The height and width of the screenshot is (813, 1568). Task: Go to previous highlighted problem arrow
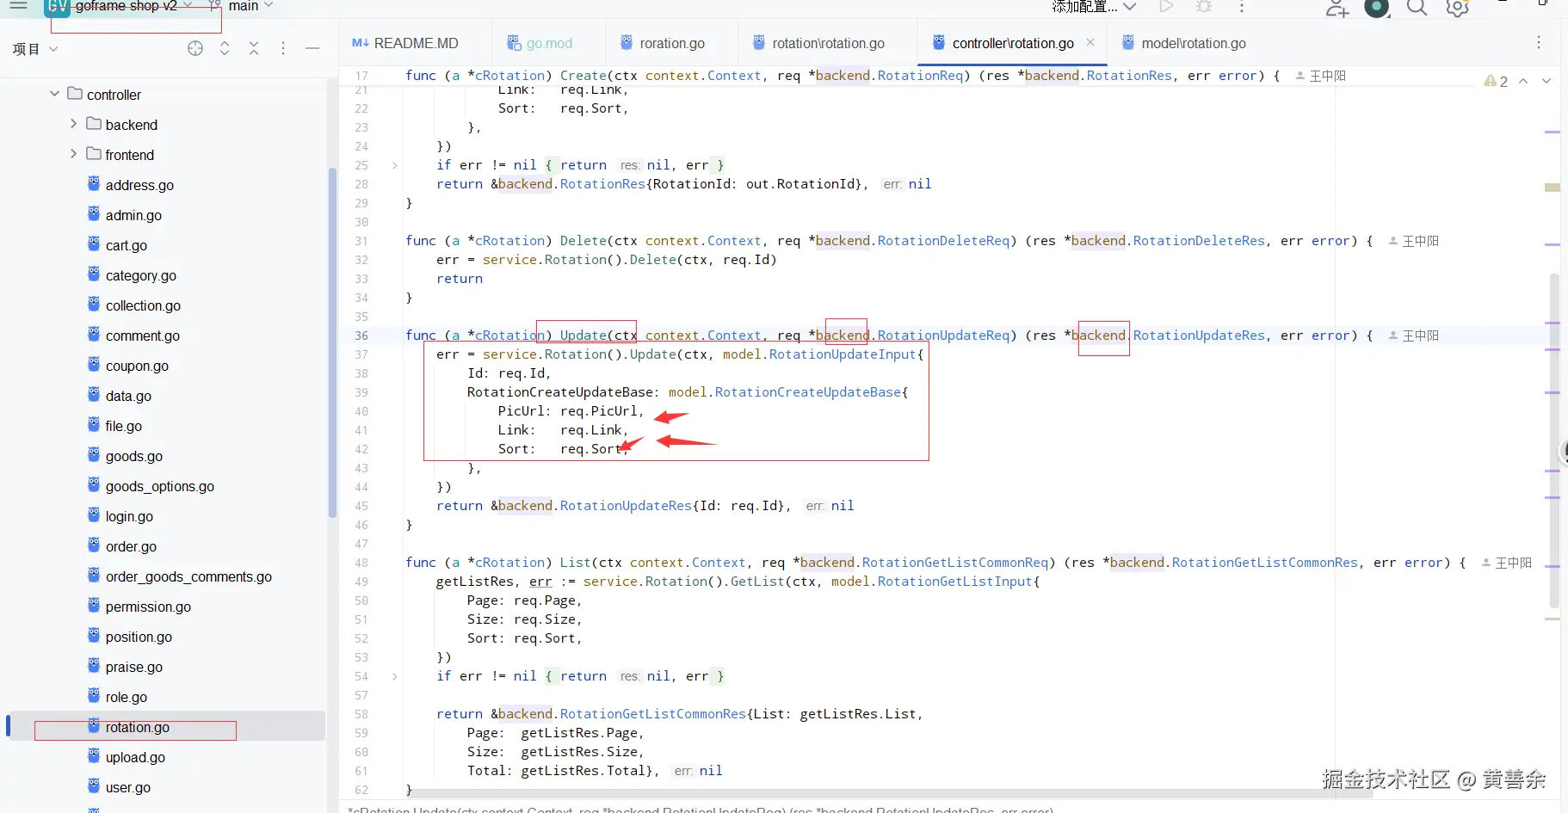click(x=1523, y=81)
